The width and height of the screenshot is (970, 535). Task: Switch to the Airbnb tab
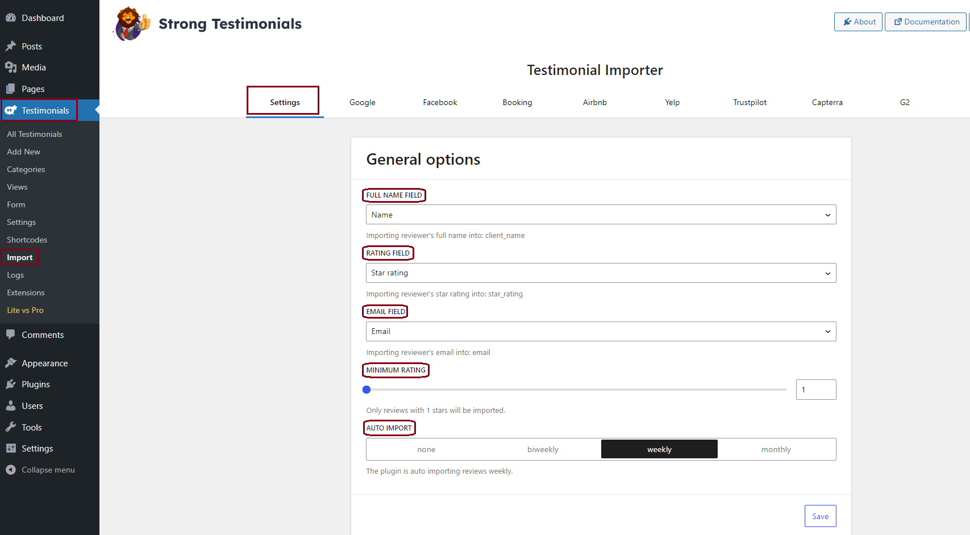click(595, 102)
